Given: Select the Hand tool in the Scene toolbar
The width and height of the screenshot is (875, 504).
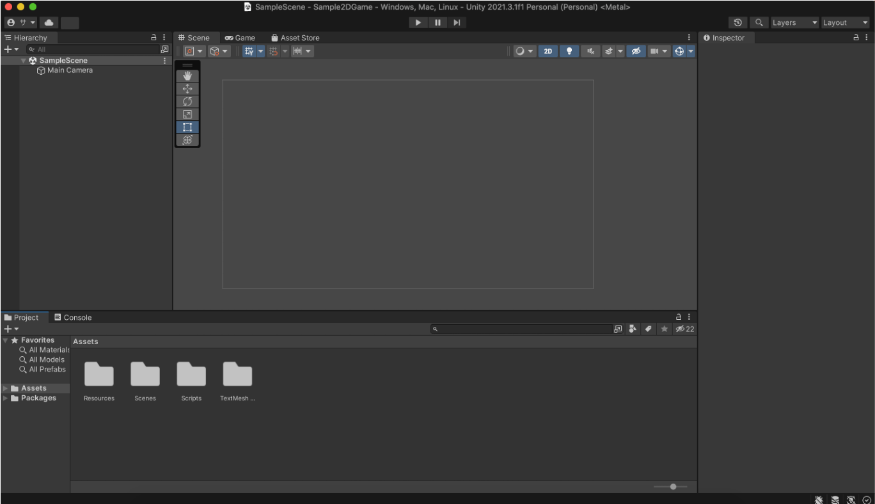Looking at the screenshot, I should (x=187, y=75).
